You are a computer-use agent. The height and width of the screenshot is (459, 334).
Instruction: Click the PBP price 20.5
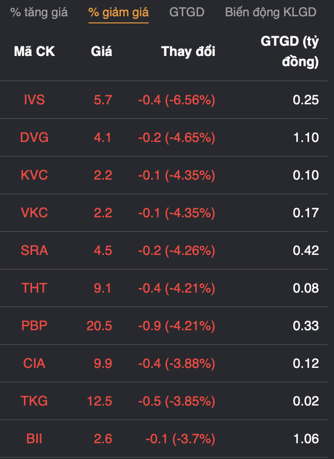point(100,325)
